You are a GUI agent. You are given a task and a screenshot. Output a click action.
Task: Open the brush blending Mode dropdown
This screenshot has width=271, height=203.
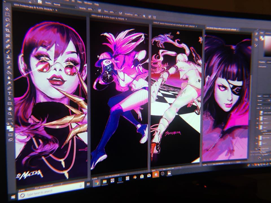pyautogui.click(x=65, y=5)
